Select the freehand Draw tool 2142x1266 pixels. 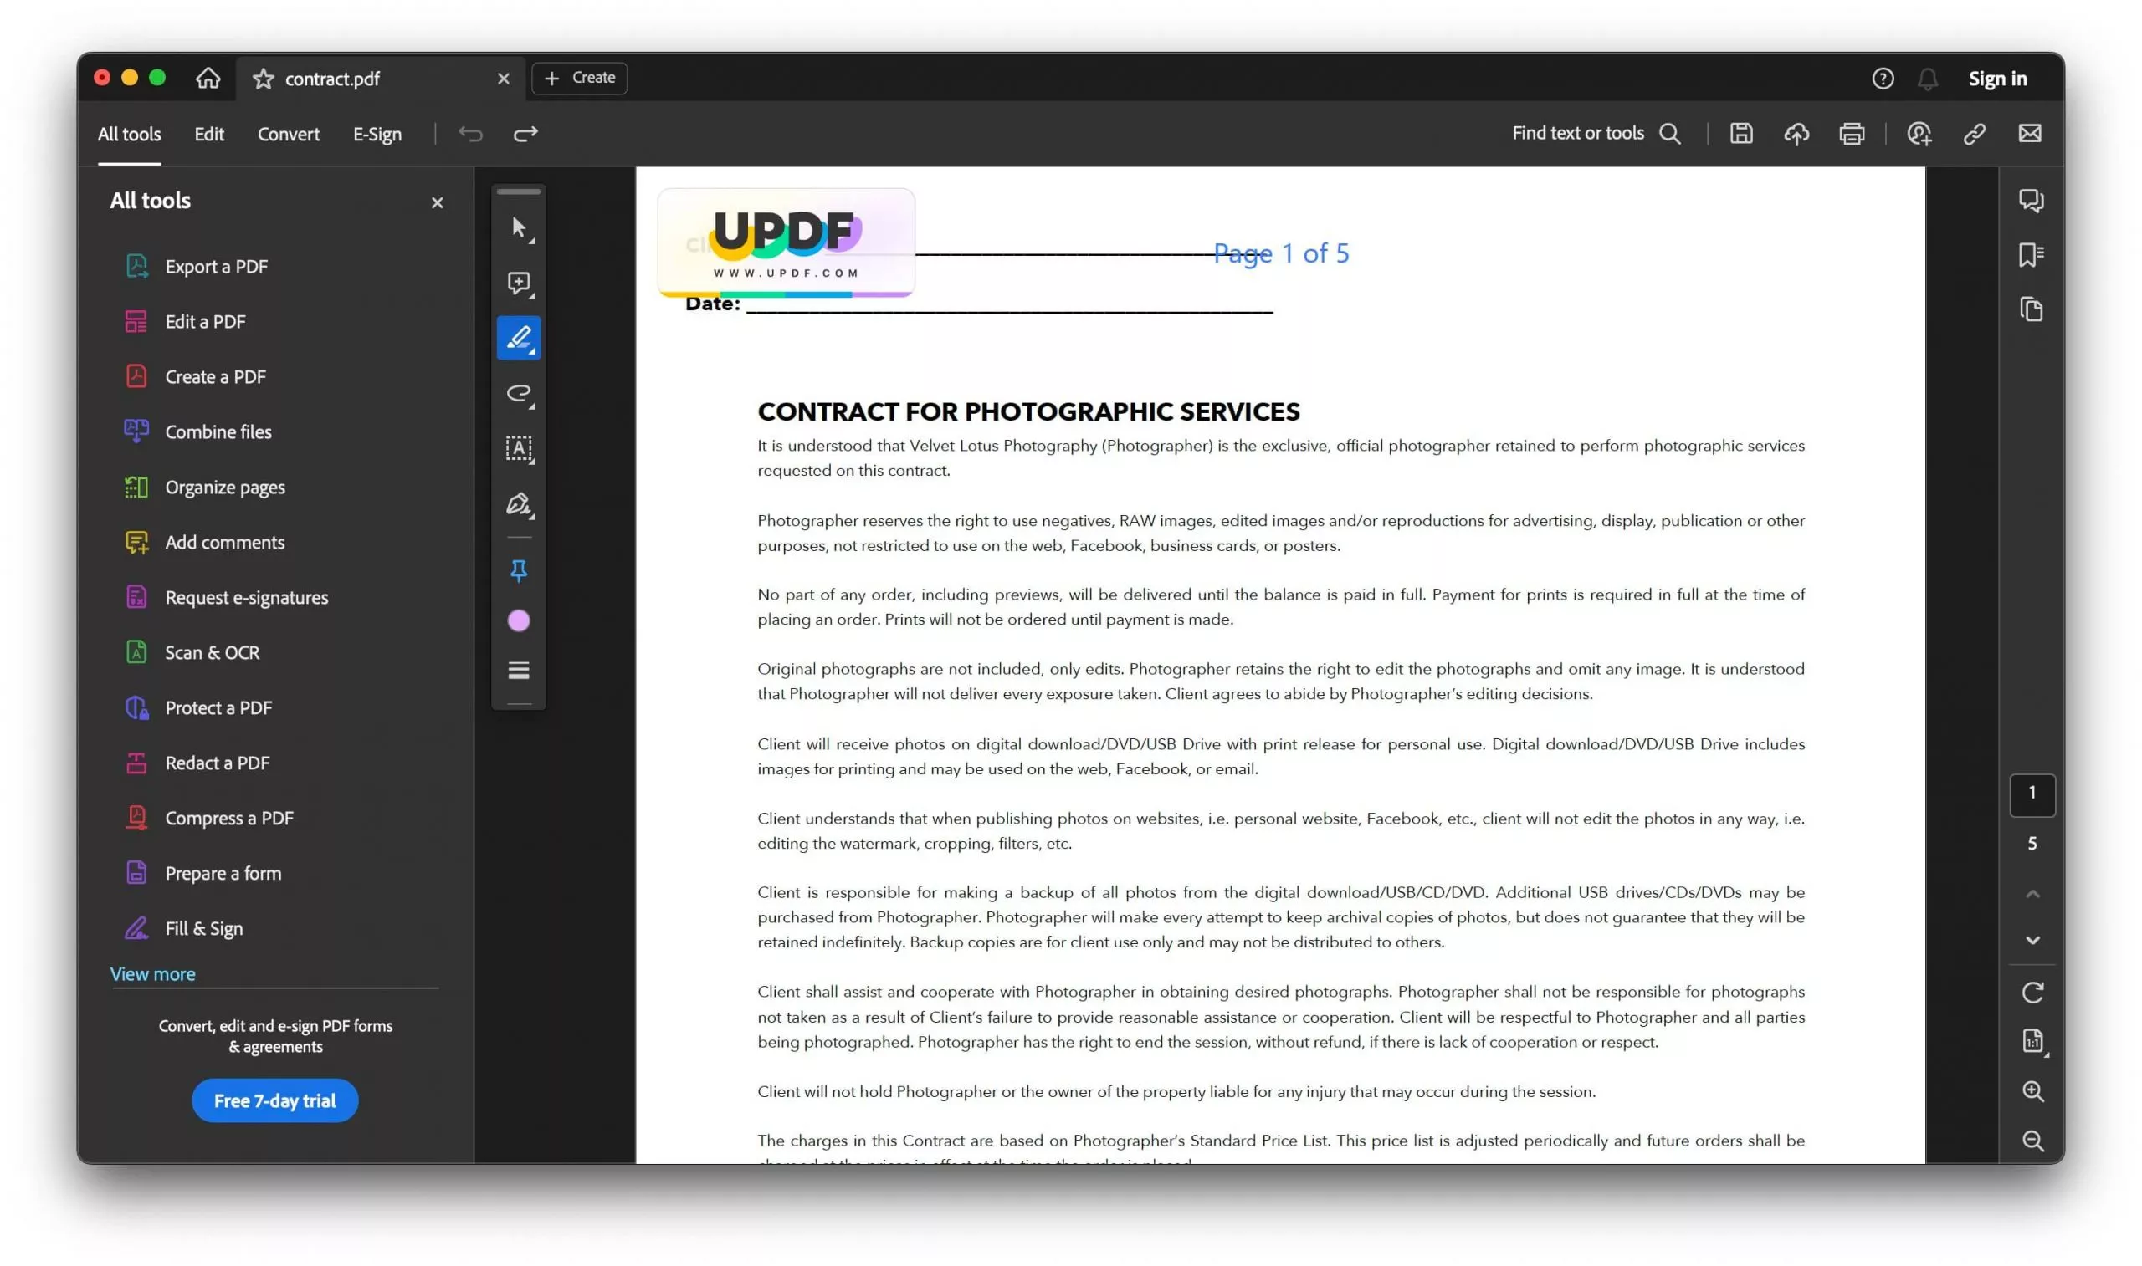pyautogui.click(x=519, y=394)
